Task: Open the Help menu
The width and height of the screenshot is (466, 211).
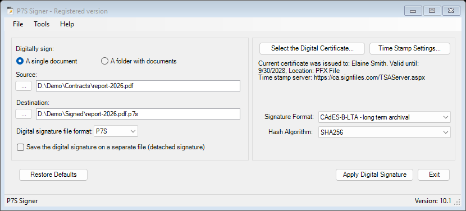Action: 67,24
